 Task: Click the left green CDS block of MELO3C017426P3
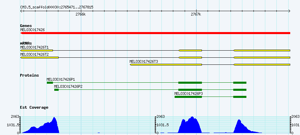[x=188, y=97]
